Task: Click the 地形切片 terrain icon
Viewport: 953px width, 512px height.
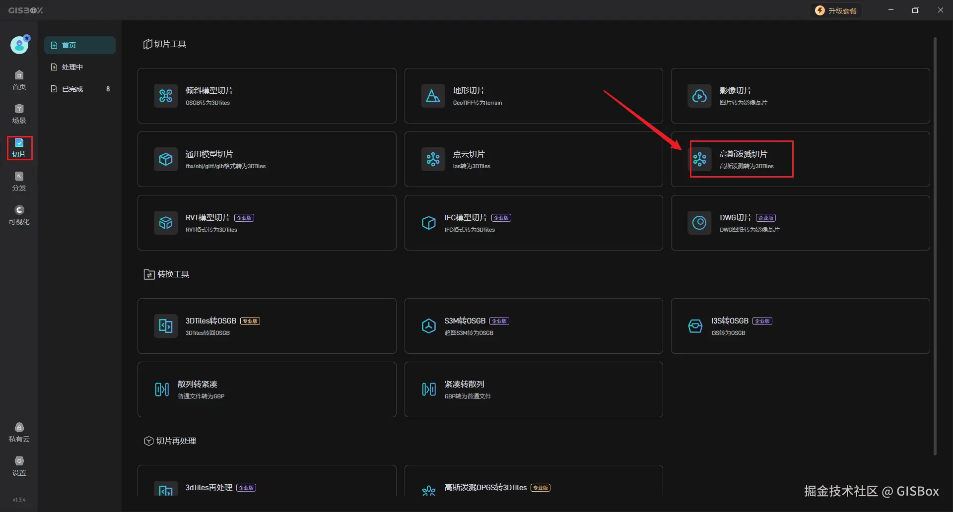Action: click(433, 96)
